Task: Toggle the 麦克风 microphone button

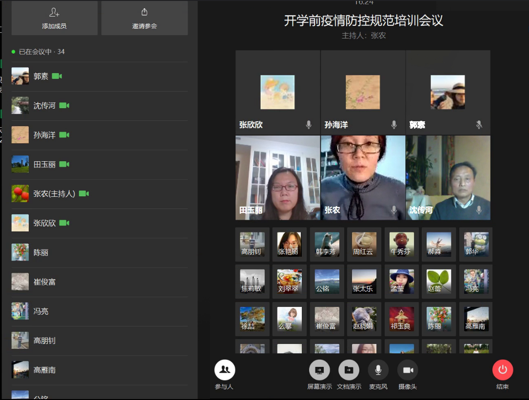Action: click(378, 370)
